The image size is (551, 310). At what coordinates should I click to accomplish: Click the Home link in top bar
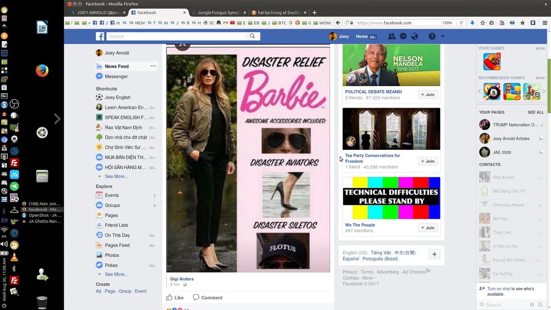click(362, 37)
